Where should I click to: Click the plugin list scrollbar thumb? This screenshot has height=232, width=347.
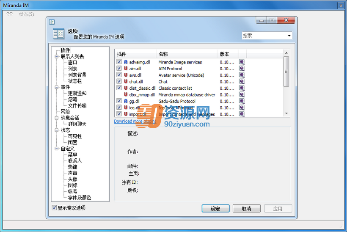pyautogui.click(x=286, y=72)
